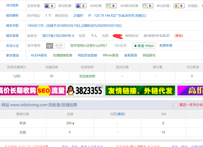
Task: Open the 网站排名 link
Action: pyautogui.click(x=149, y=55)
